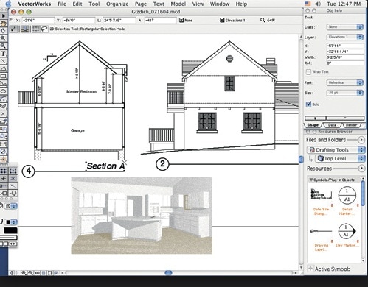
Task: Open the Size 36 pt dropdown
Action: click(344, 93)
